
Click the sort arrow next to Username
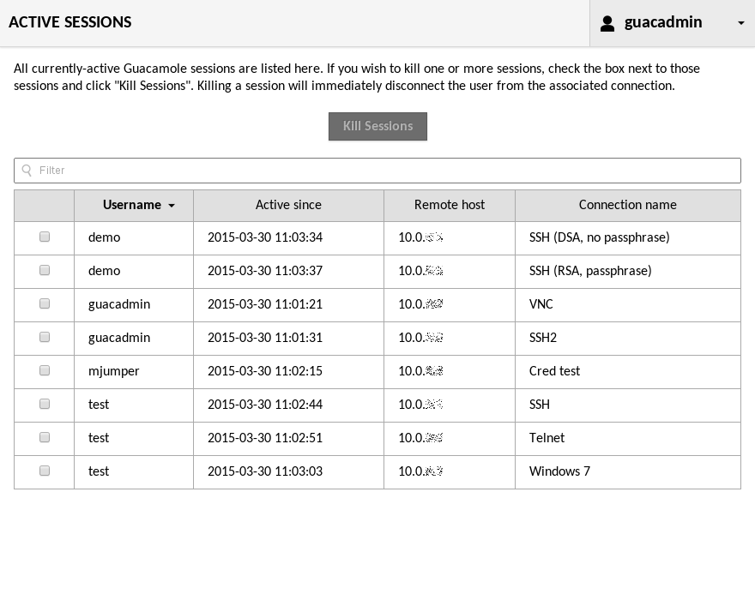point(172,206)
